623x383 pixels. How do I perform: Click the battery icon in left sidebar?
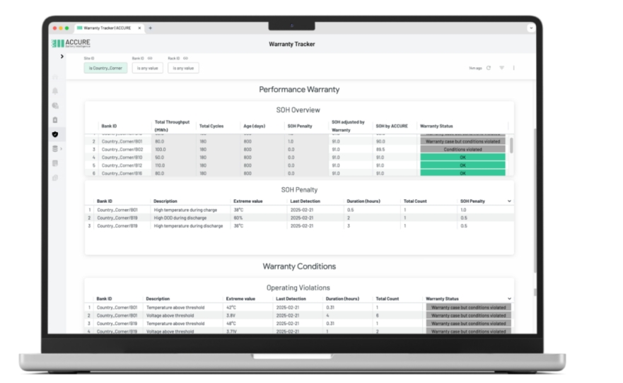55,120
